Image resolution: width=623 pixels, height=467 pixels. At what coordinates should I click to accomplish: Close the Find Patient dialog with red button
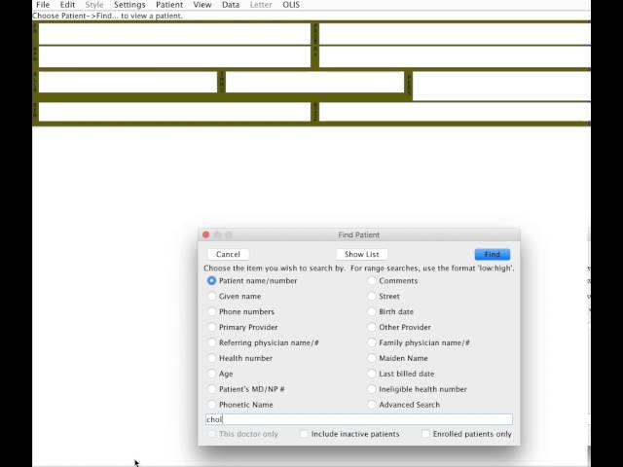pyautogui.click(x=205, y=234)
